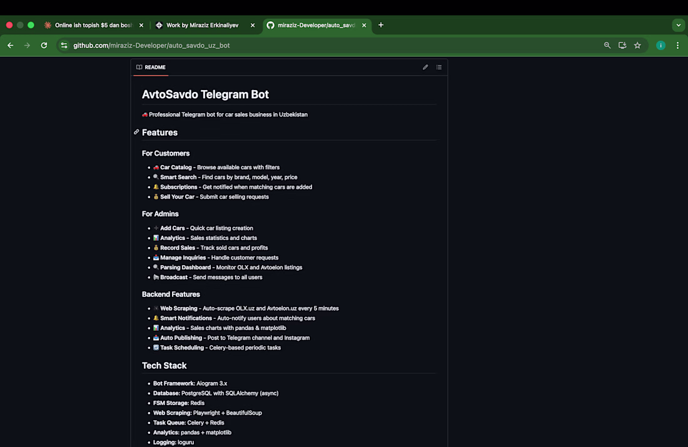Switch to the Work by Miraziz Erkinaliyev tab
The image size is (688, 447).
(x=202, y=25)
